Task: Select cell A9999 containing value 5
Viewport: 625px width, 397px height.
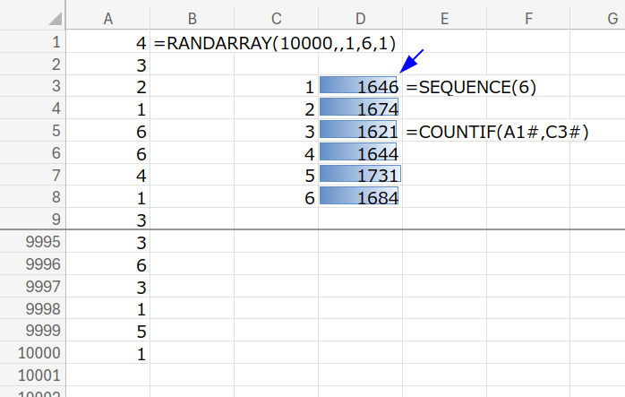Action: click(107, 331)
